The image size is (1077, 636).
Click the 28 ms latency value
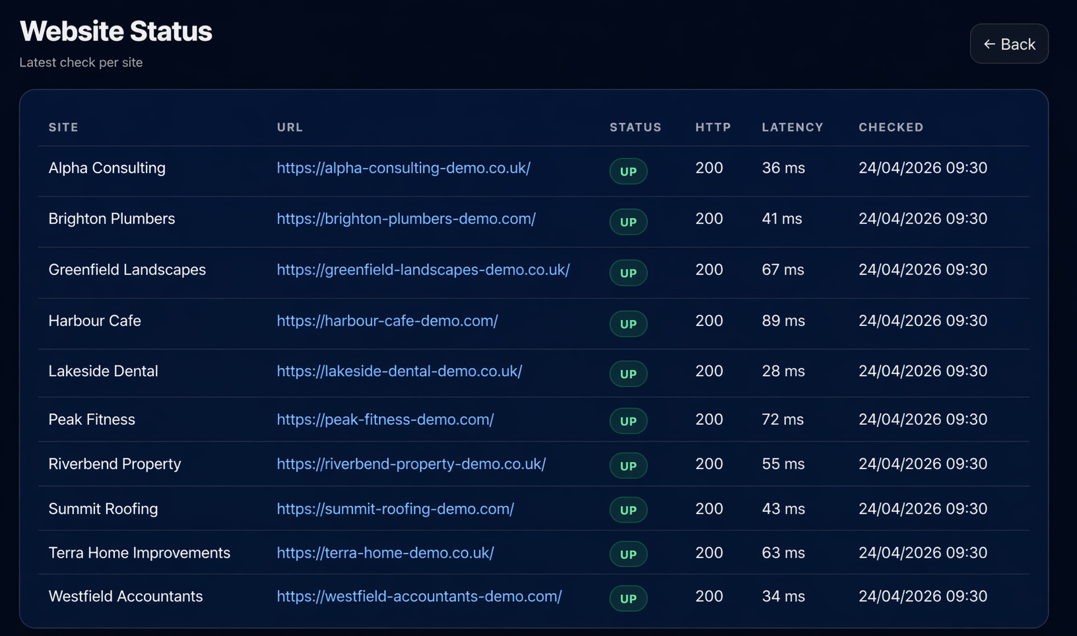tap(783, 371)
